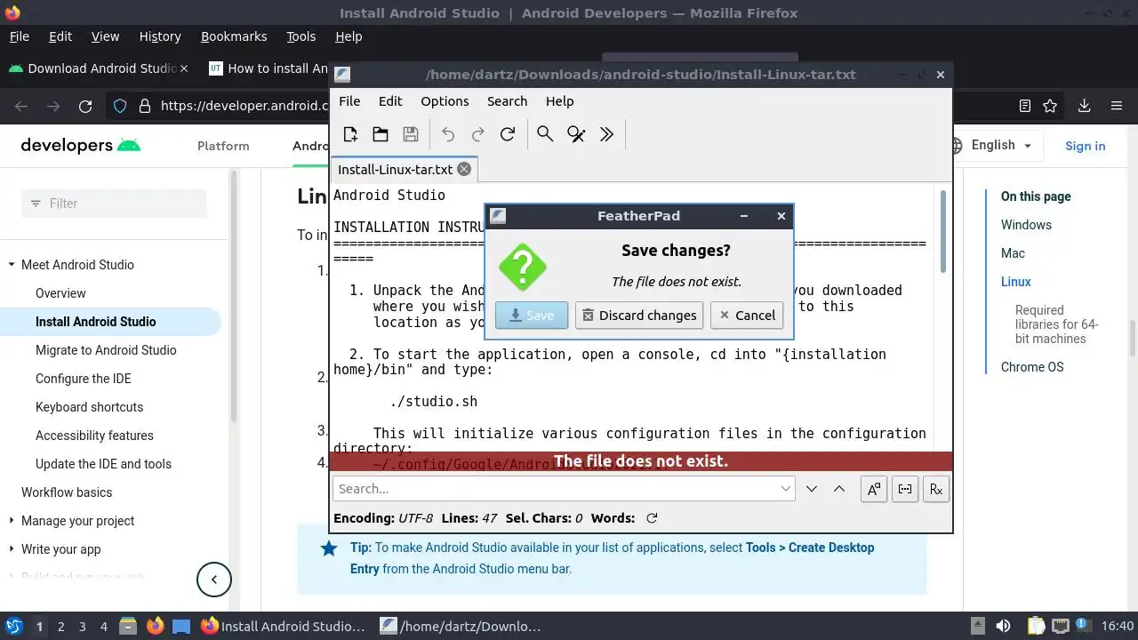The height and width of the screenshot is (640, 1138).
Task: Click the double-chevron Jump icon in FeatherPad toolbar
Action: [x=606, y=134]
